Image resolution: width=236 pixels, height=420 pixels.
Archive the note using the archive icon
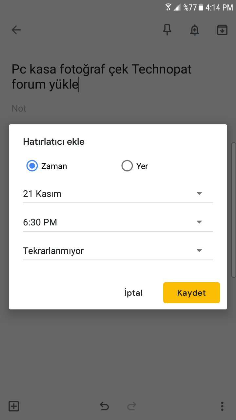(x=222, y=30)
